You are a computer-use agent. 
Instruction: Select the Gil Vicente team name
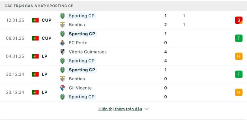80,88
